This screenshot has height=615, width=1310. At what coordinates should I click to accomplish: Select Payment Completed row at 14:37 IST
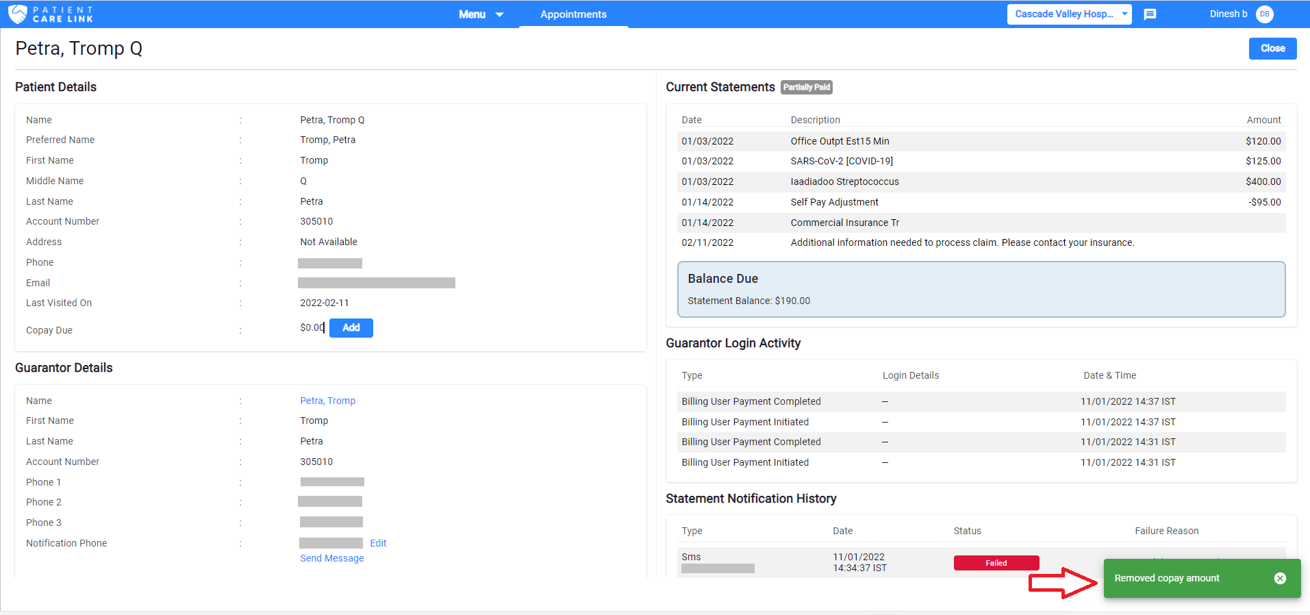981,401
